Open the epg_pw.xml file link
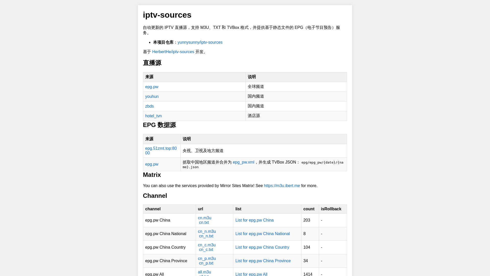This screenshot has width=490, height=276. (x=243, y=162)
